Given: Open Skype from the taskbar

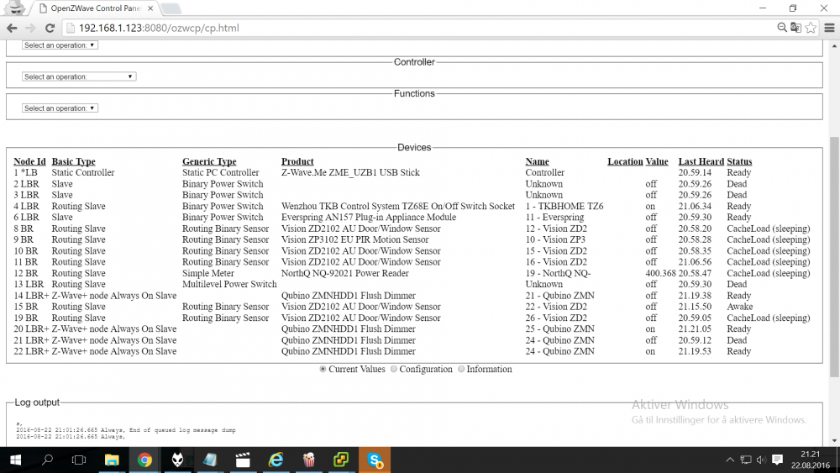Looking at the screenshot, I should click(x=375, y=460).
